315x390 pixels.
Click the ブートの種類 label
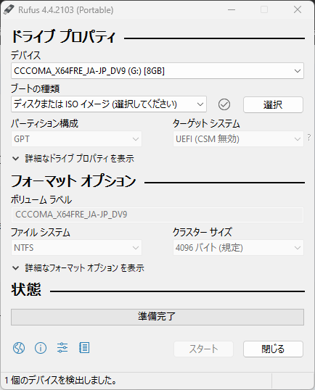35,88
